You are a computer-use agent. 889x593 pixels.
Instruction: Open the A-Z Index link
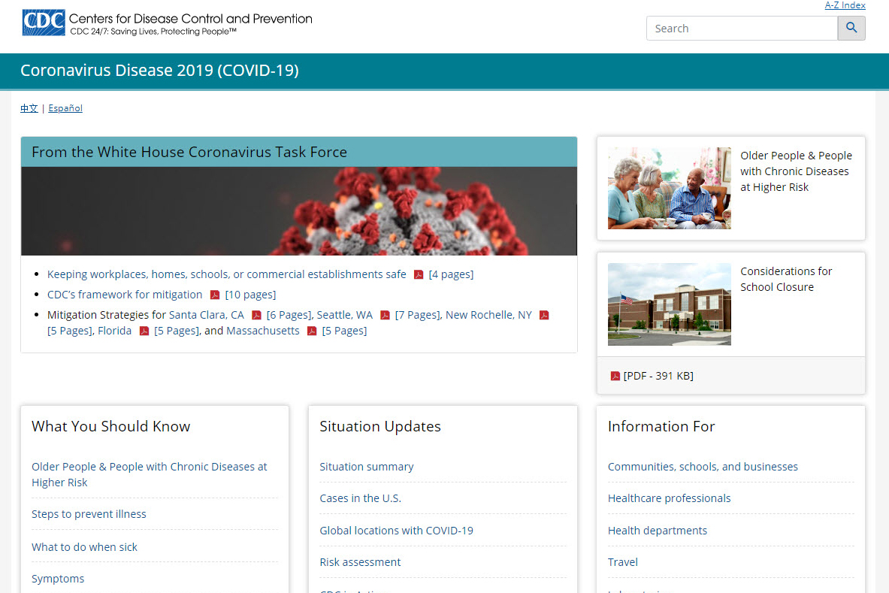(845, 5)
